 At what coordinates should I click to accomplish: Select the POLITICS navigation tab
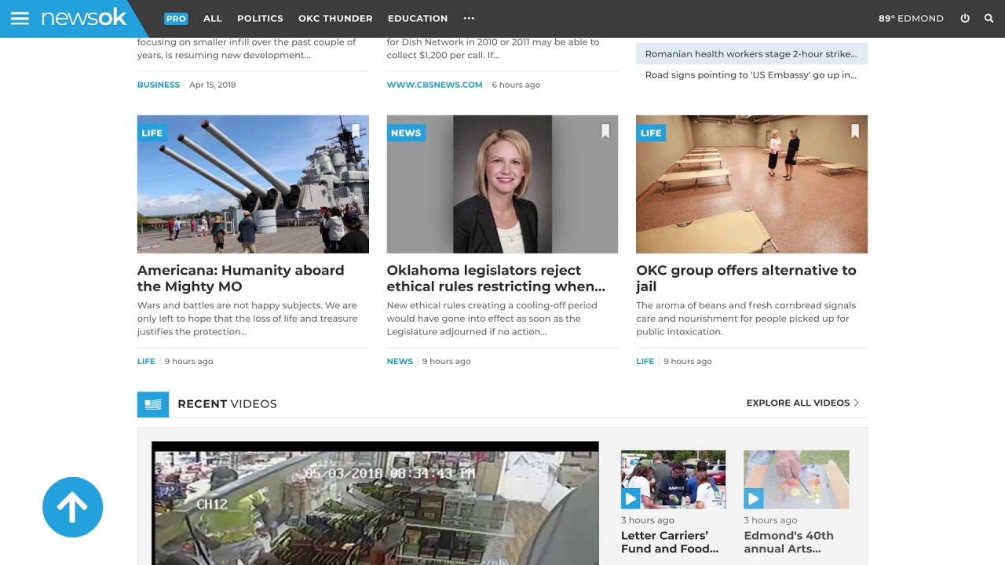[x=260, y=18]
